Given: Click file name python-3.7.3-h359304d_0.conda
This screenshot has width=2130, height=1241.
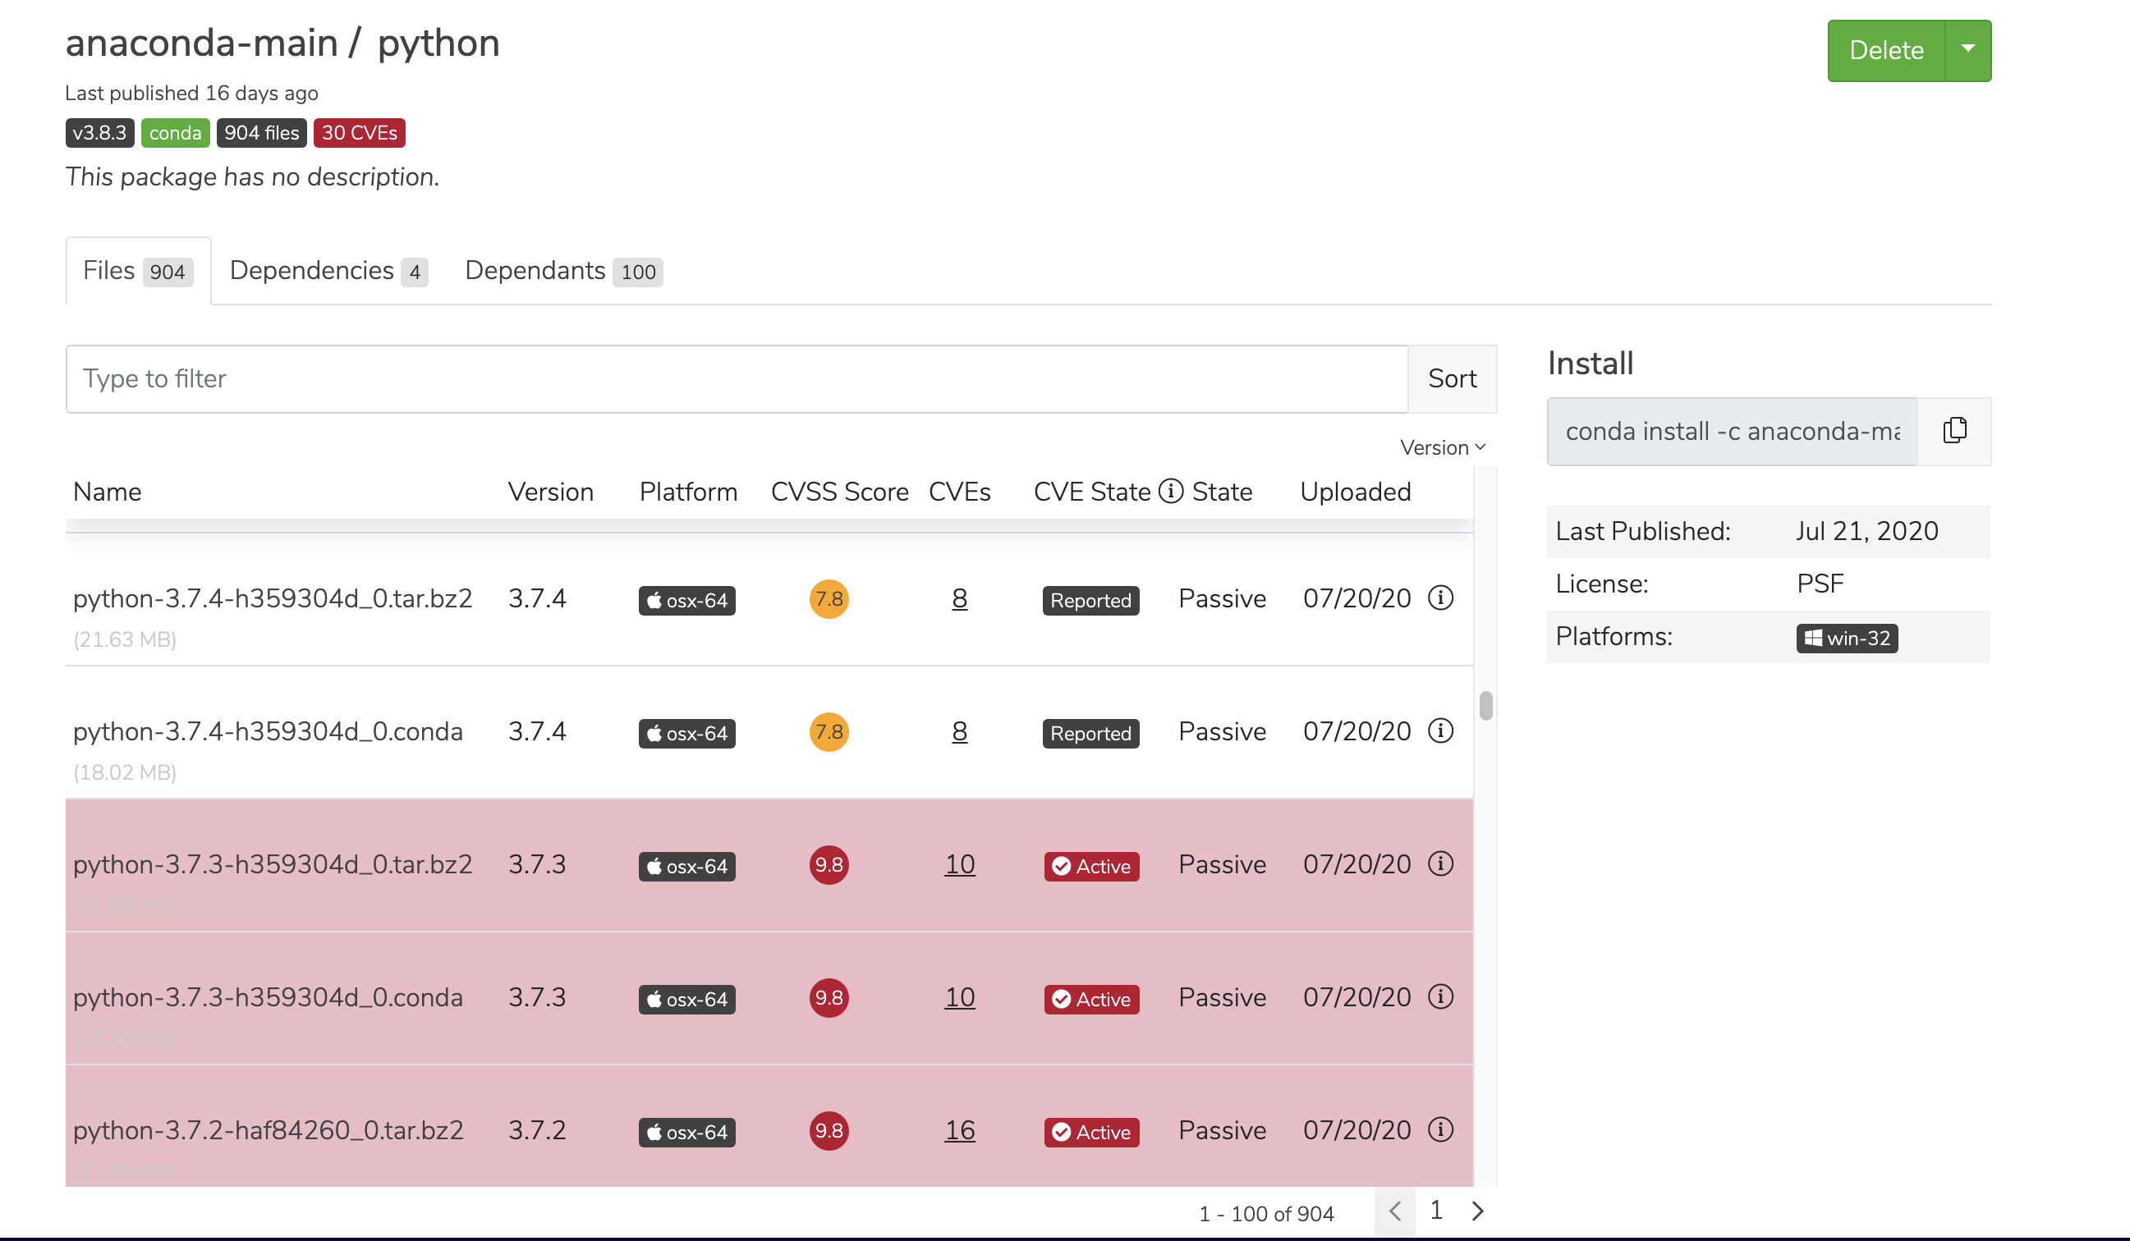Looking at the screenshot, I should pos(268,997).
